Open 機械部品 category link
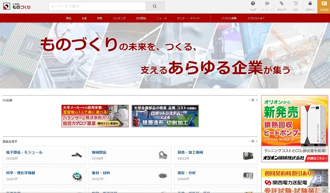Viewport: 330px width, 193px height. pos(99,153)
